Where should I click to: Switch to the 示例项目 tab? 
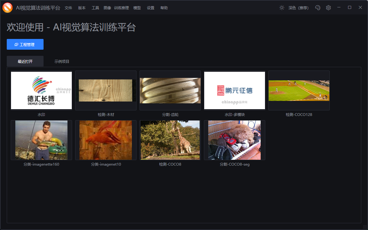pos(62,61)
